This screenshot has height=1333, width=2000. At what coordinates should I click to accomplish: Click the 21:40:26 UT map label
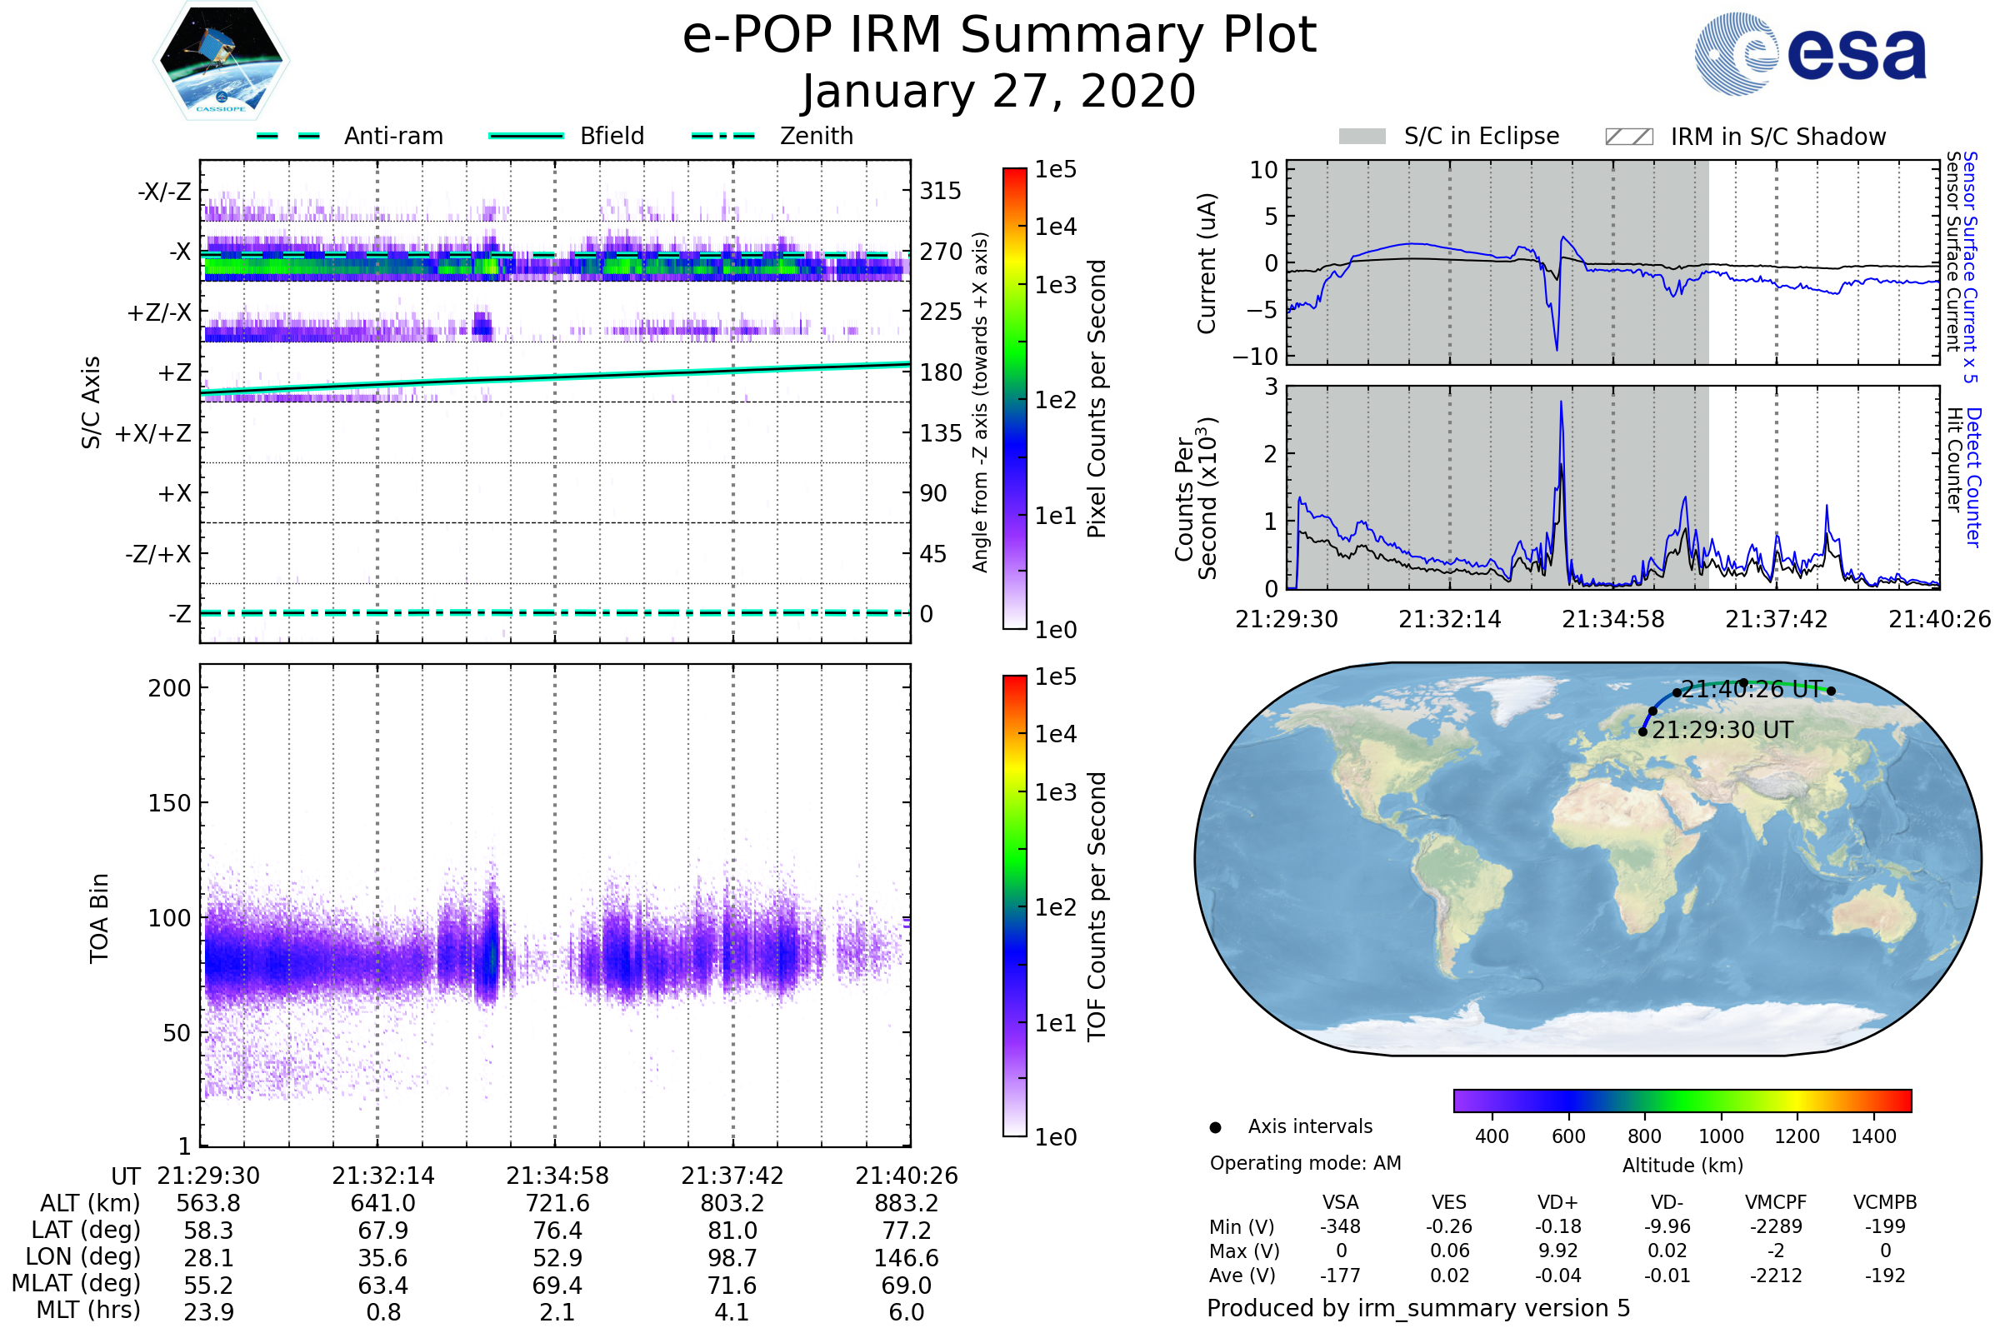(1752, 690)
